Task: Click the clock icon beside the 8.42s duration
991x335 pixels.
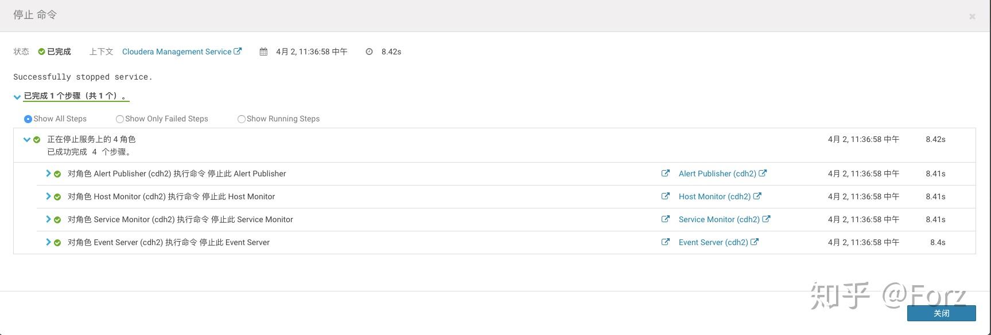Action: point(369,52)
